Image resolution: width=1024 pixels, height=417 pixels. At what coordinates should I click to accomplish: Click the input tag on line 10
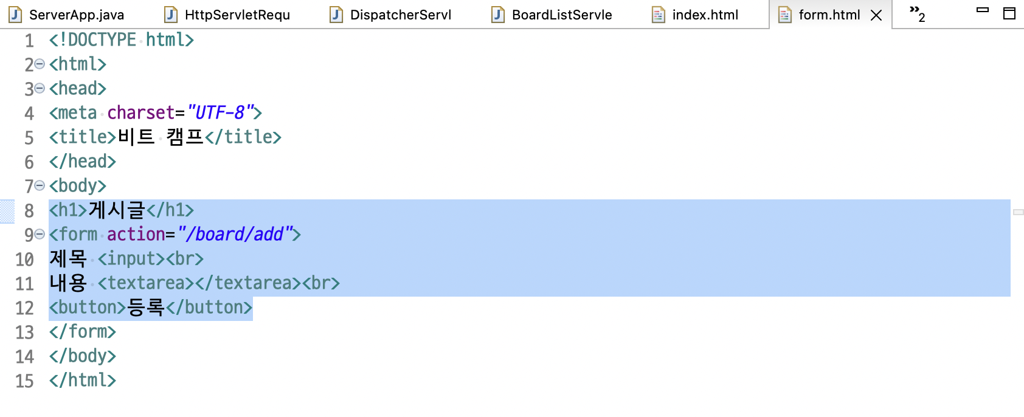pos(131,259)
